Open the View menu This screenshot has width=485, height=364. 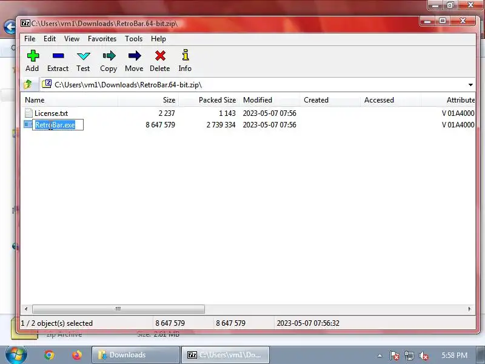(72, 39)
